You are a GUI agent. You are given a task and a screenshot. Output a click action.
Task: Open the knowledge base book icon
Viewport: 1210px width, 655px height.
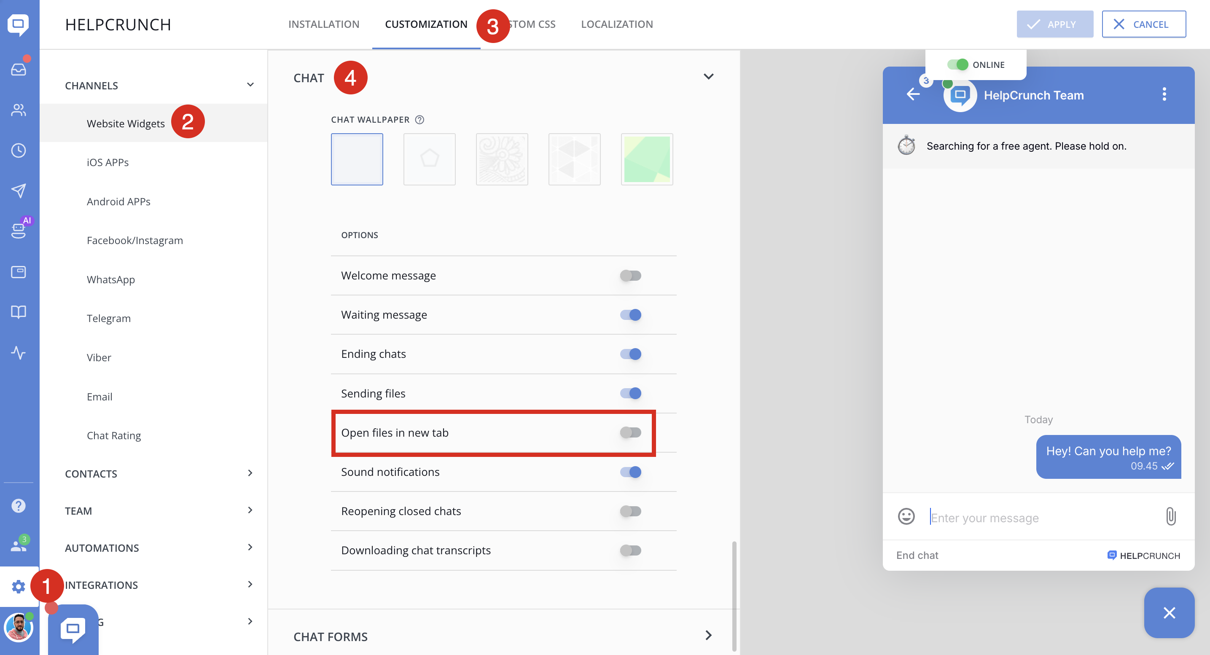18,312
